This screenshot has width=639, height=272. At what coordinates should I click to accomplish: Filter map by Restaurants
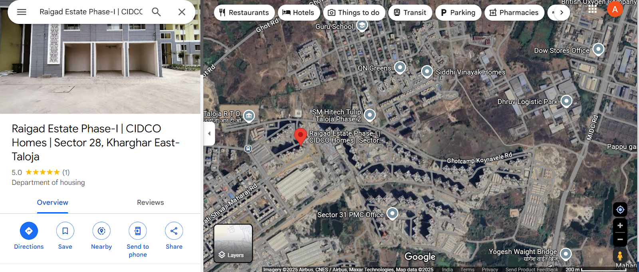244,12
